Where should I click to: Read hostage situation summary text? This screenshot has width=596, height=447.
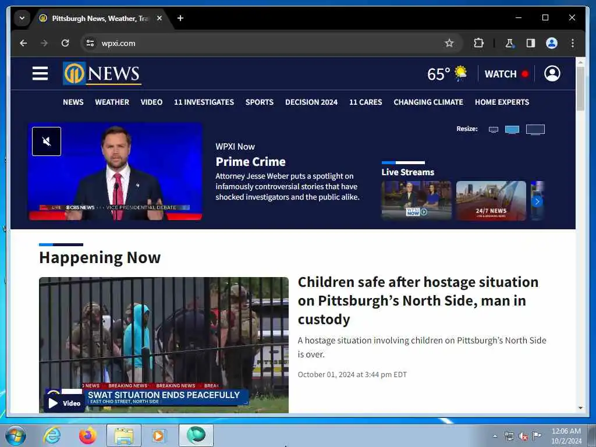coord(422,347)
